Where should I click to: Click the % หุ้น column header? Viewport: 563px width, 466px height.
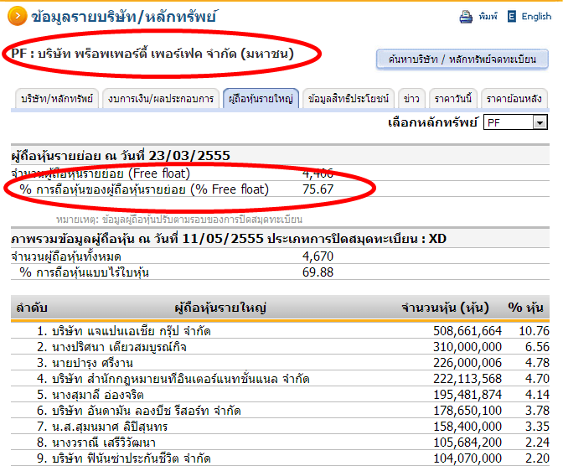coord(525,308)
